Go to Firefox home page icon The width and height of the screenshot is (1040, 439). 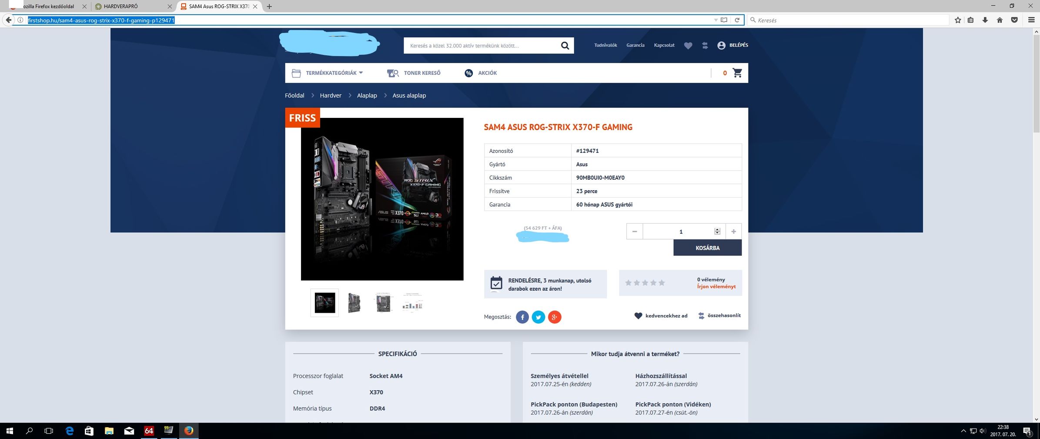(1000, 20)
